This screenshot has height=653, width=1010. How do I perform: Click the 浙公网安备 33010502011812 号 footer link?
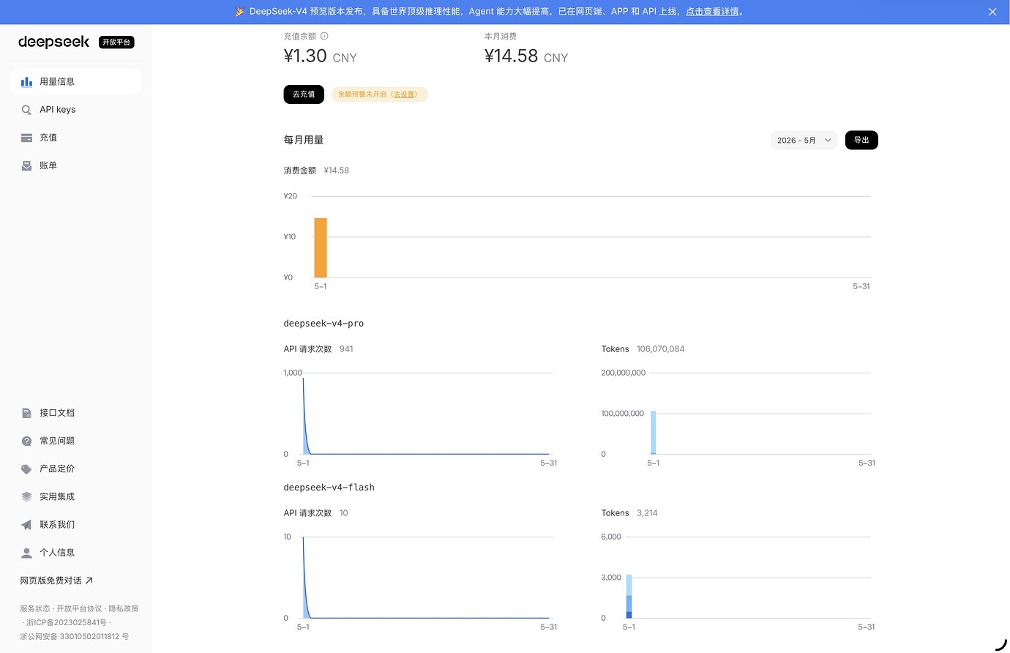[74, 636]
